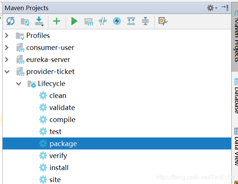
Task: Execute Maven goal icon
Action: click(x=89, y=22)
